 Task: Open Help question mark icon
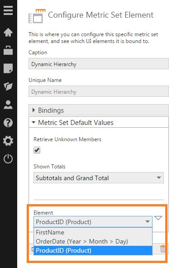pos(8,123)
